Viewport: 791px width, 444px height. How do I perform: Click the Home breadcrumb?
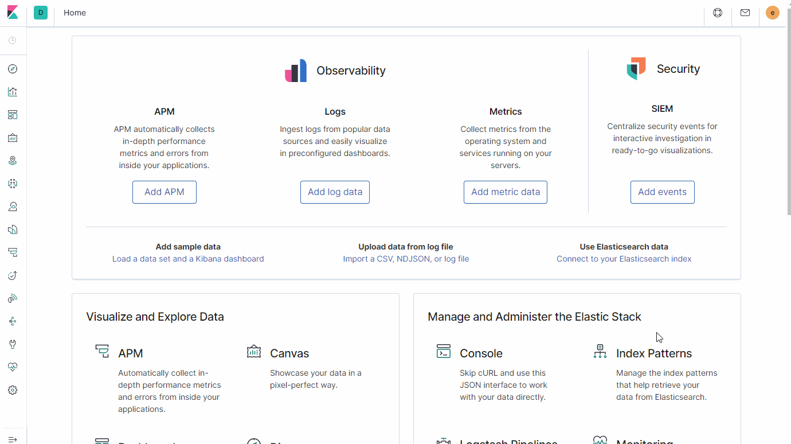point(75,12)
